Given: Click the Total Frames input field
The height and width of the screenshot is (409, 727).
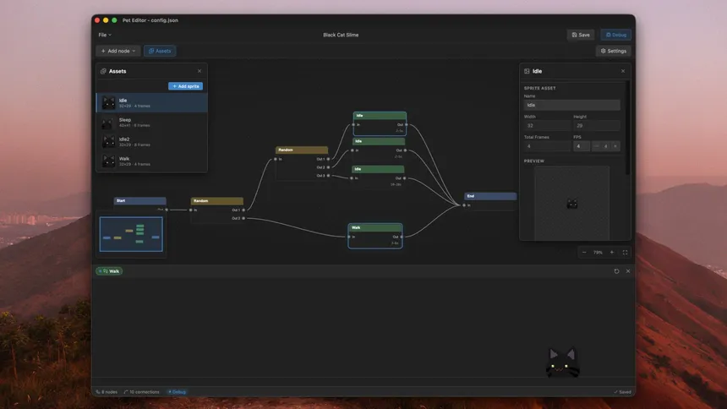Looking at the screenshot, I should pos(547,146).
